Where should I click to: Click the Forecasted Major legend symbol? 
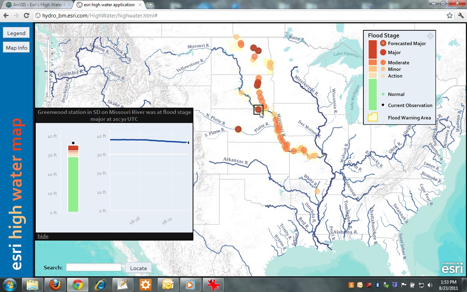[x=383, y=43]
